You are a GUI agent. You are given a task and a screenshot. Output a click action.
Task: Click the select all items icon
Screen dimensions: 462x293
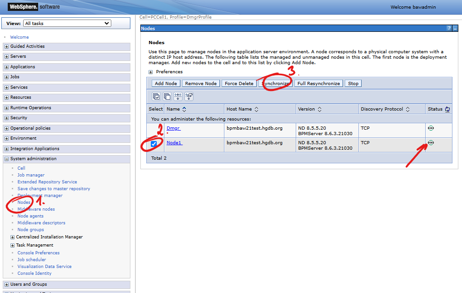coord(156,96)
